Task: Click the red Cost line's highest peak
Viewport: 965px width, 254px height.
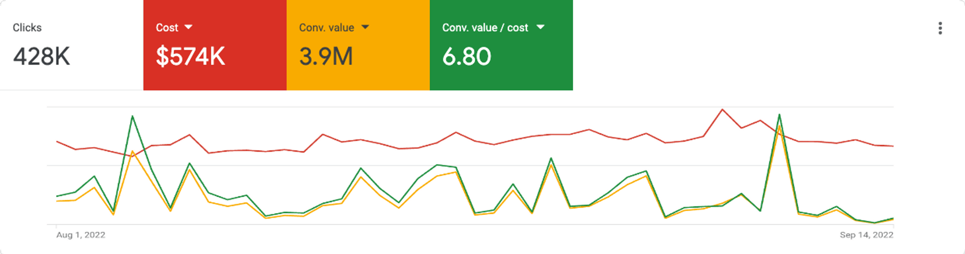Action: click(x=722, y=109)
